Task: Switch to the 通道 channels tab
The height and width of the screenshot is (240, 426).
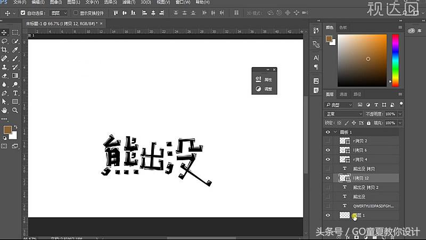Action: coord(343,95)
